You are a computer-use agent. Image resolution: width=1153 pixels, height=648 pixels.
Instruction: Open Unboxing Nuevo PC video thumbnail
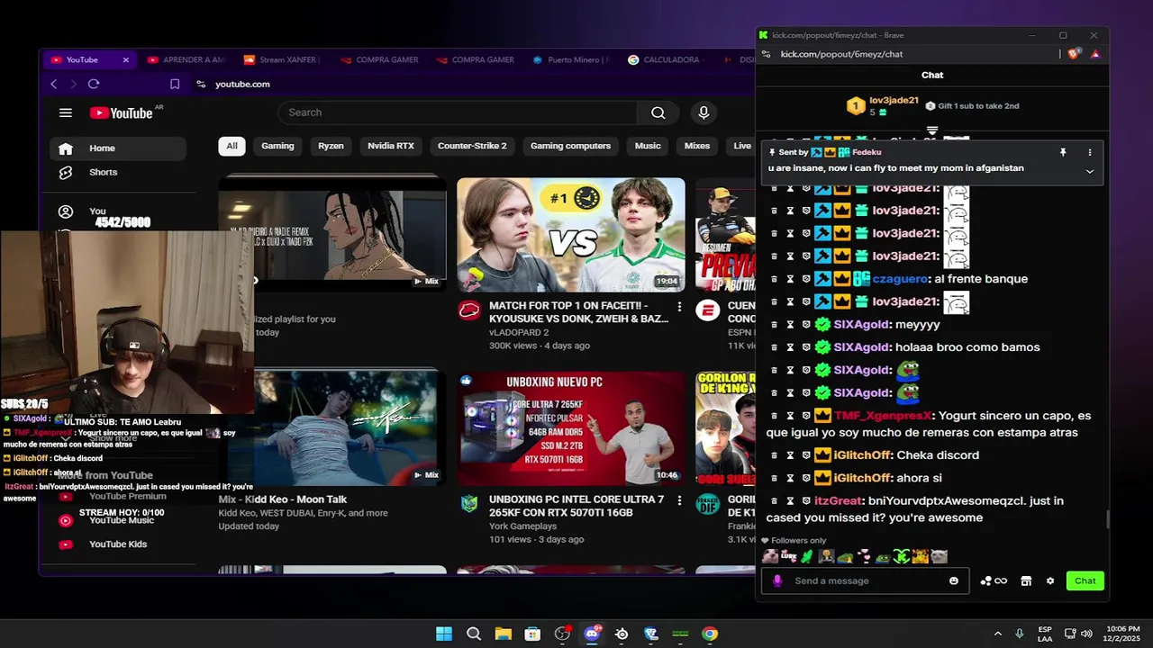pyautogui.click(x=571, y=428)
